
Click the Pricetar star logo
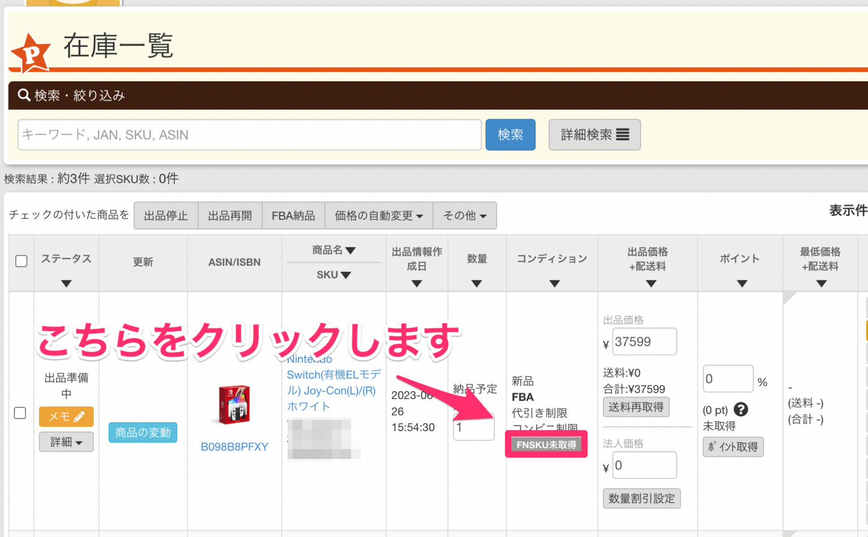tap(31, 54)
